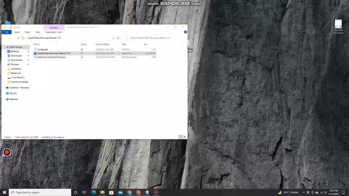Switch to large icons view button

(x=185, y=137)
